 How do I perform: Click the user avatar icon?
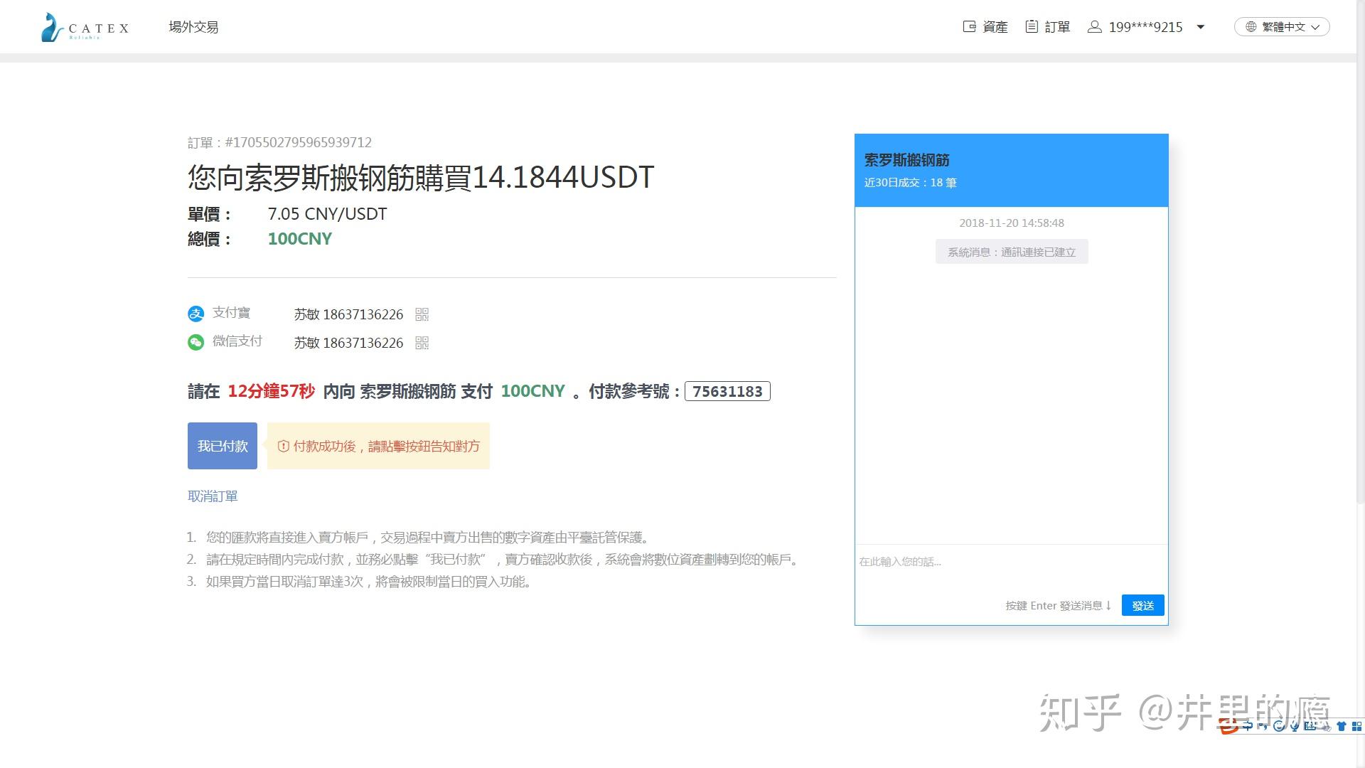tap(1095, 26)
